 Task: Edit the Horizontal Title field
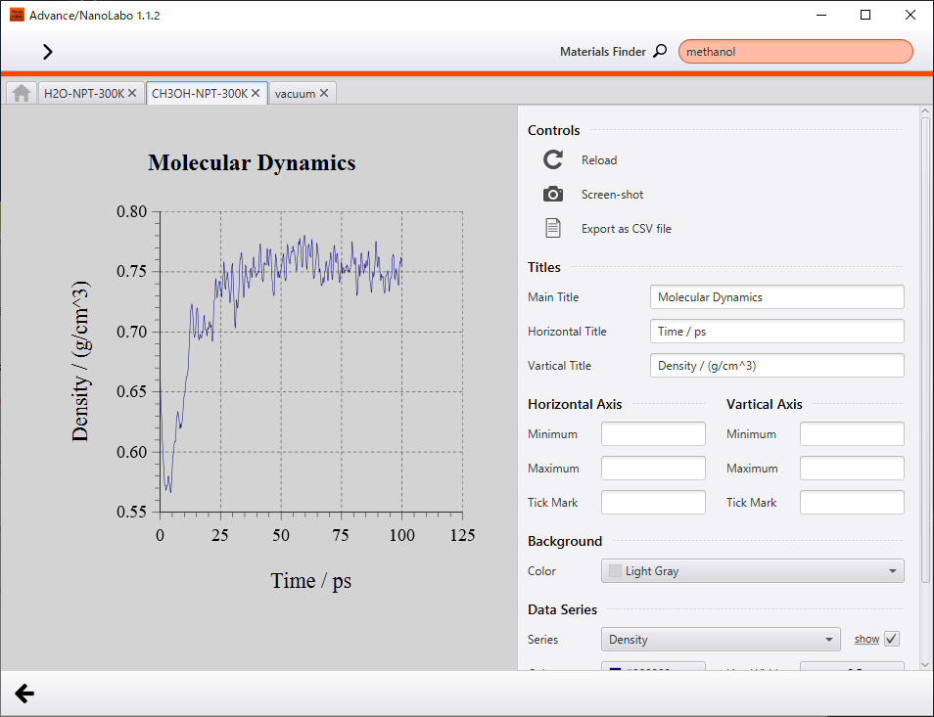[776, 332]
